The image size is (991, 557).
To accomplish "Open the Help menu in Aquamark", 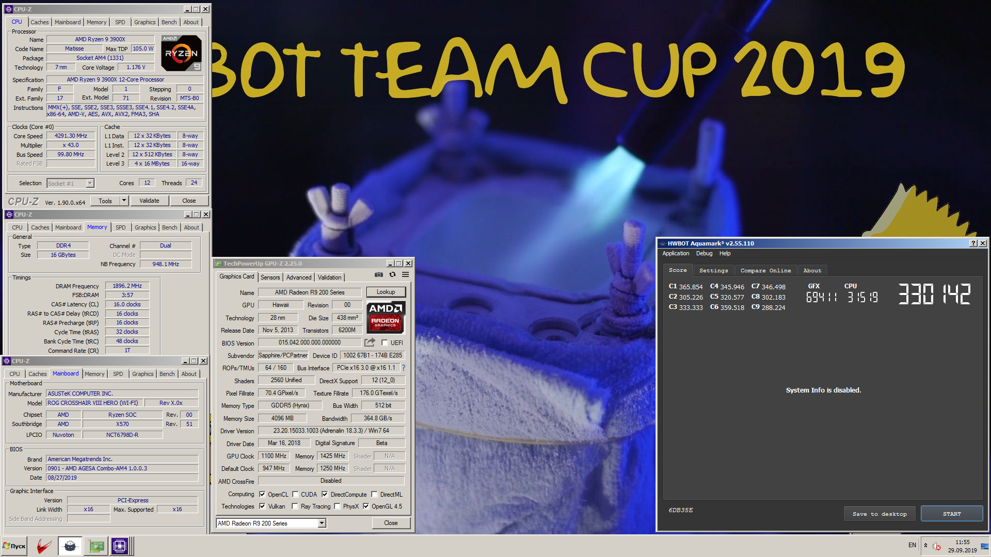I will coord(725,253).
